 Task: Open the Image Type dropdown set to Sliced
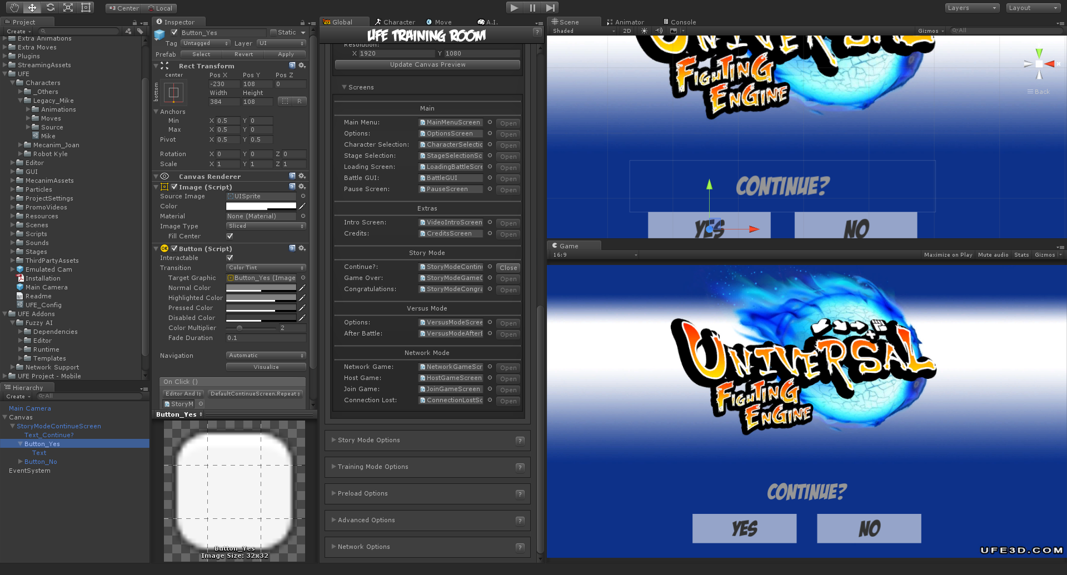click(266, 226)
